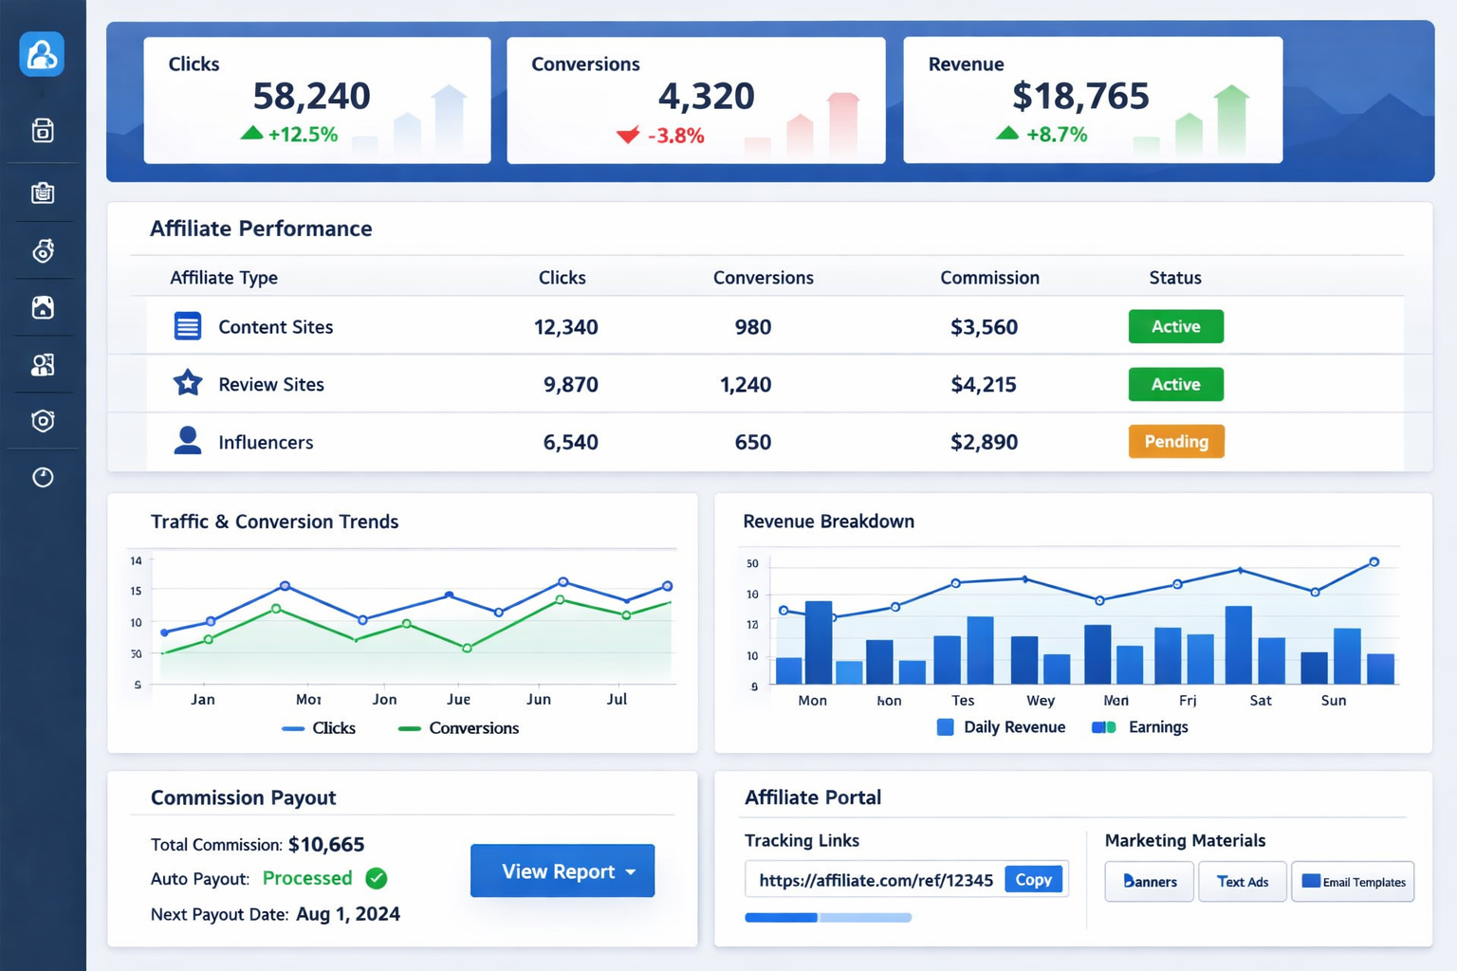1457x971 pixels.
Task: Click the history clock icon at sidebar bottom
Action: (x=42, y=477)
